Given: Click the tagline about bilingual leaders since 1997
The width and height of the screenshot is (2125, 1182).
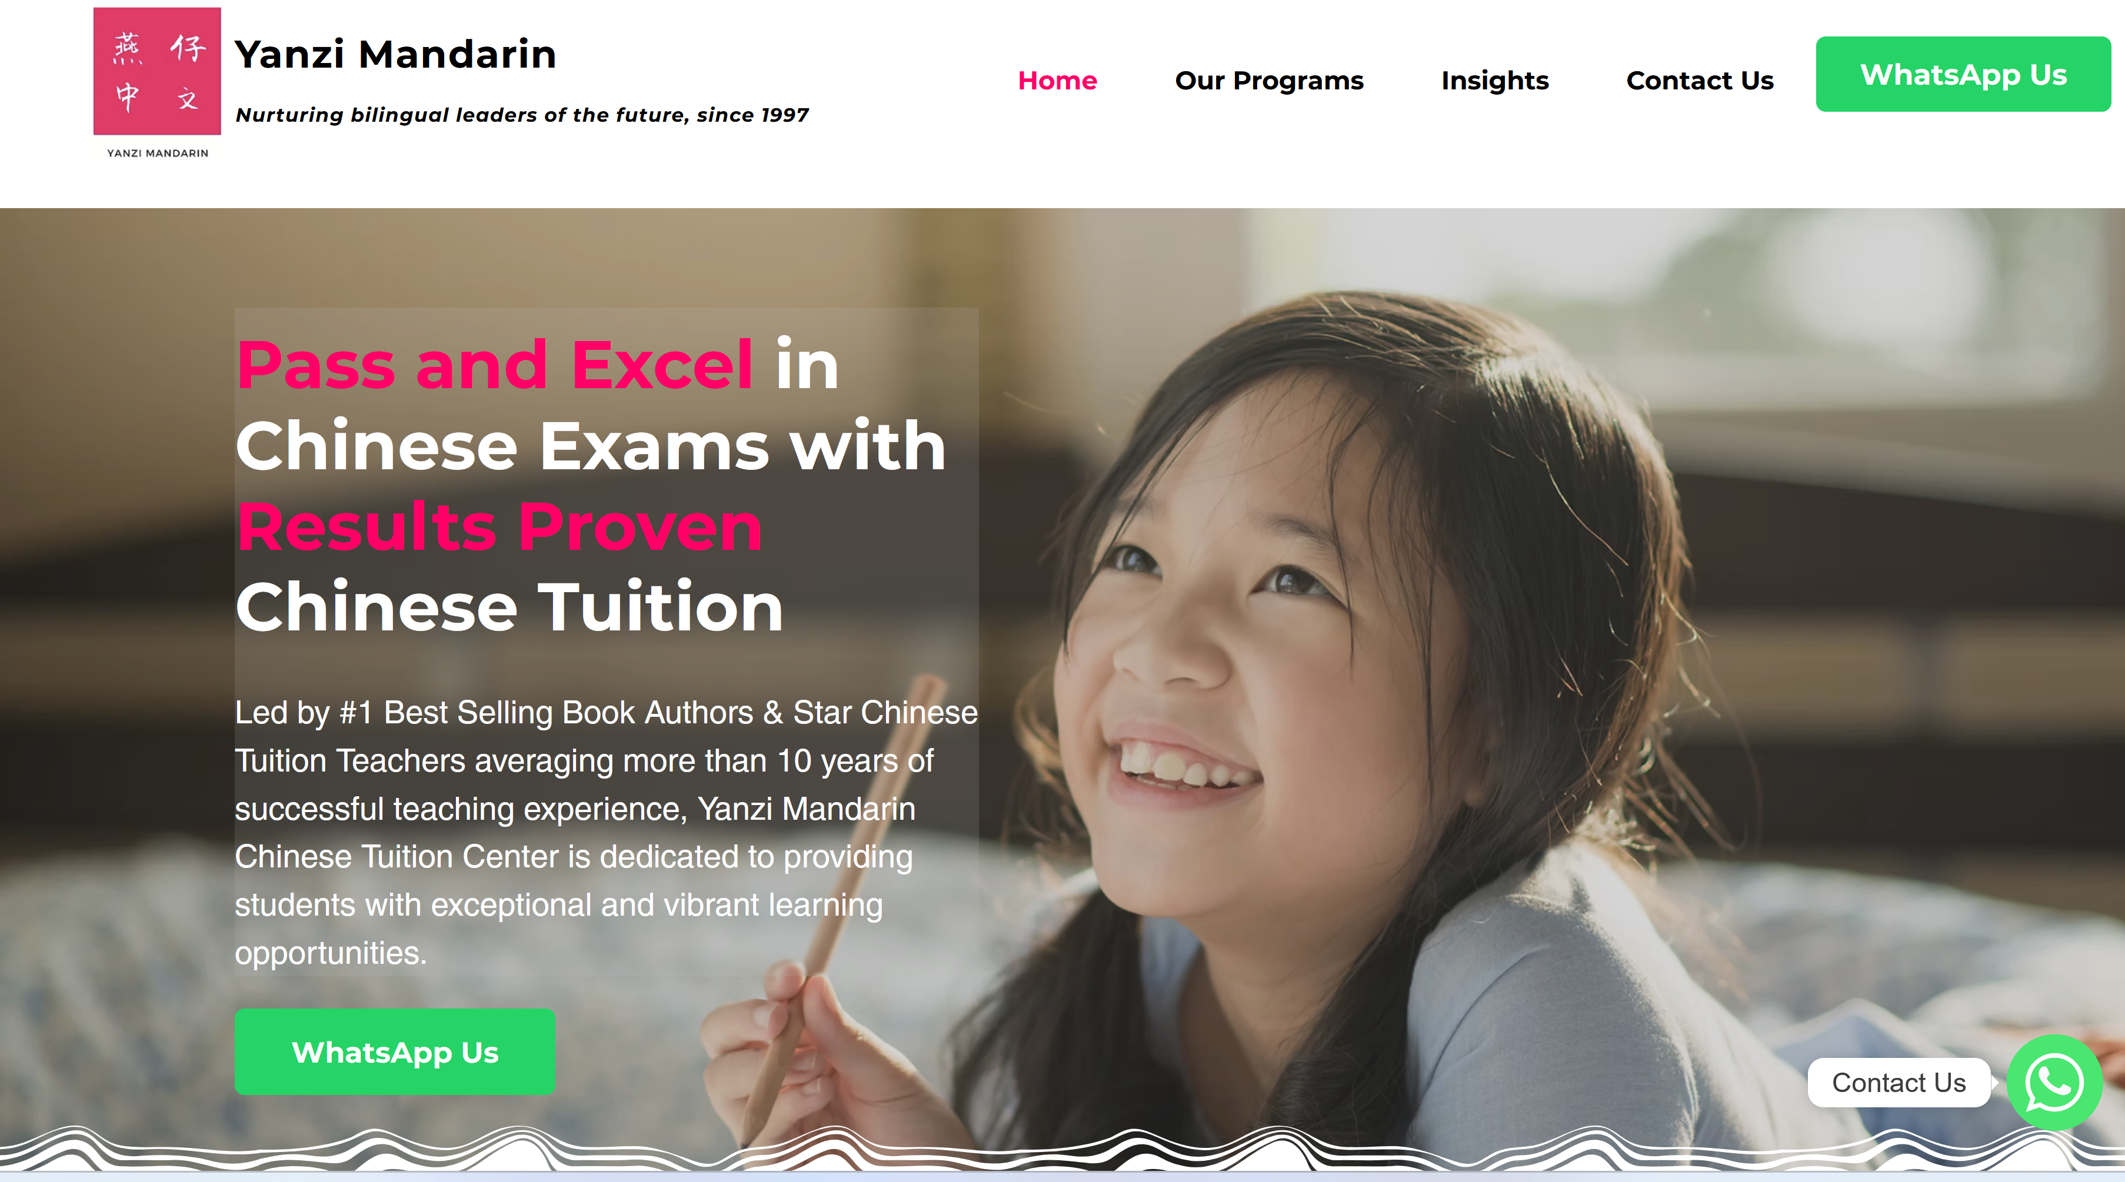Looking at the screenshot, I should tap(522, 115).
